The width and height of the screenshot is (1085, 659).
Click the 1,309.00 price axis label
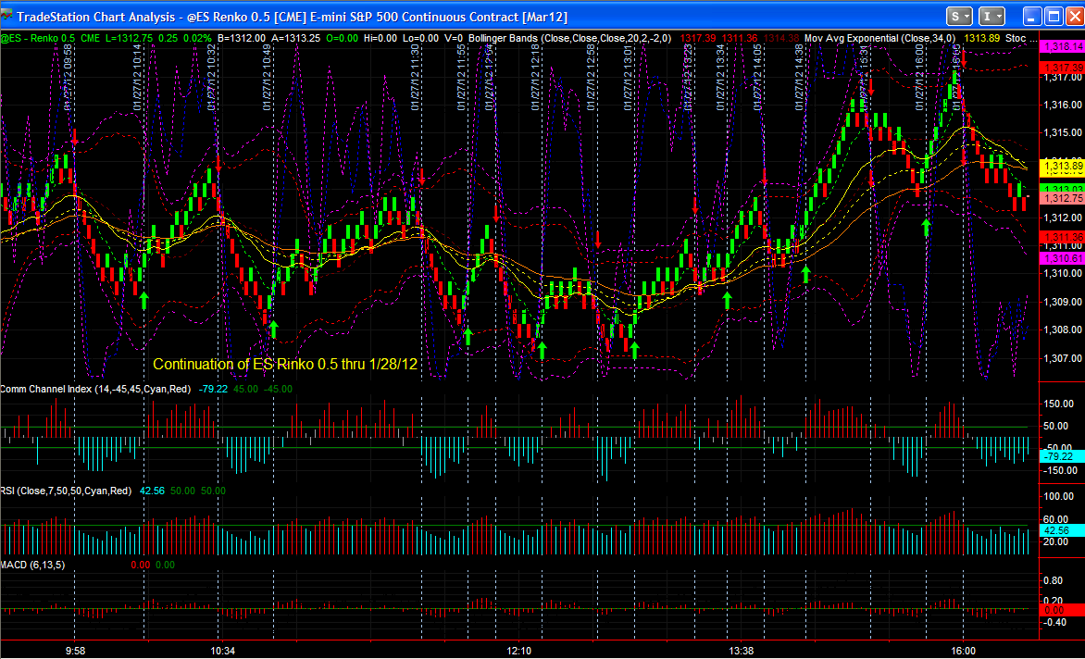coord(1062,302)
